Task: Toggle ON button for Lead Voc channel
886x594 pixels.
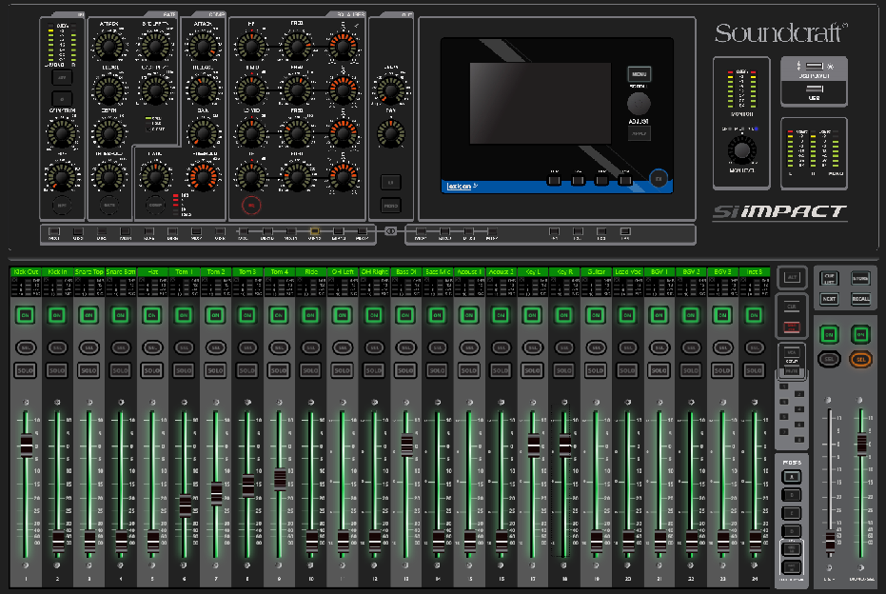Action: pos(627,315)
